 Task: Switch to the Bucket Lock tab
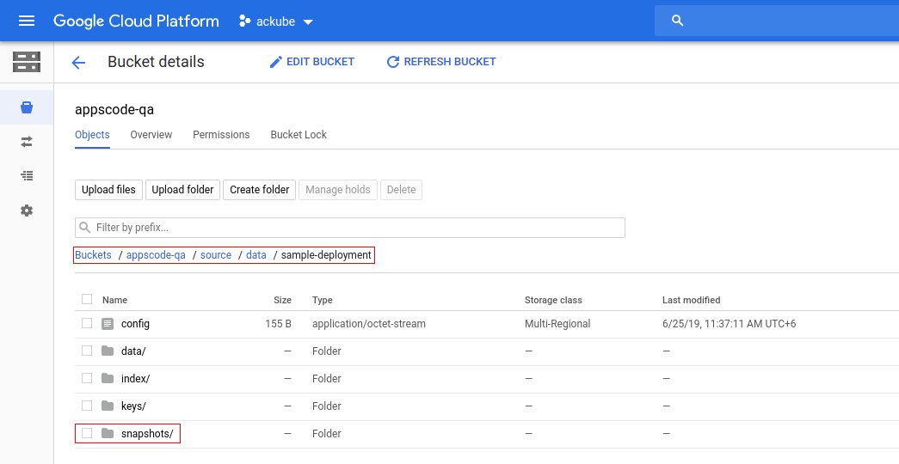point(299,135)
